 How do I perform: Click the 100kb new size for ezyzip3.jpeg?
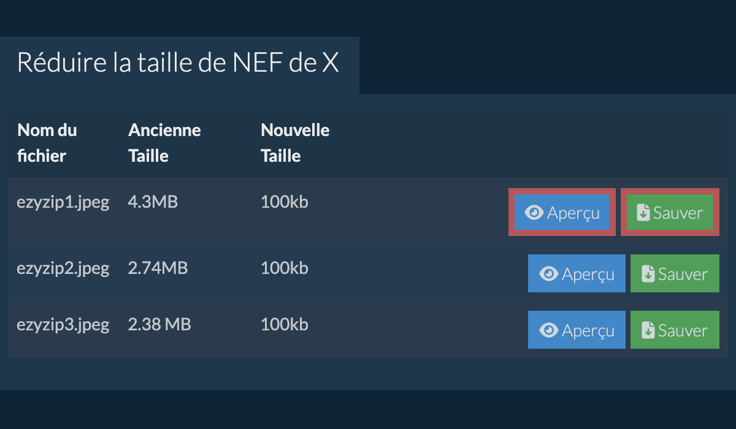[x=284, y=324]
